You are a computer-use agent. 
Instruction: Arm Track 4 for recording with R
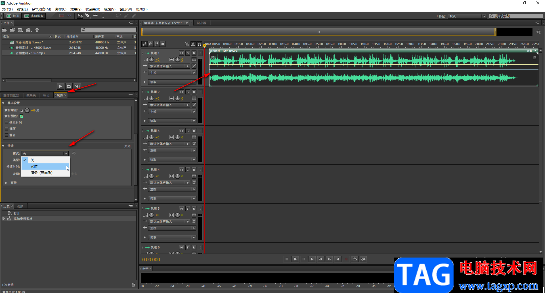pyautogui.click(x=194, y=170)
